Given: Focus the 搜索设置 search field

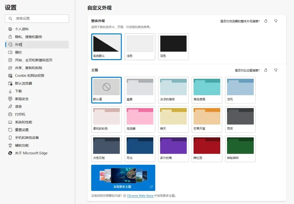Looking at the screenshot, I should click(x=37, y=18).
